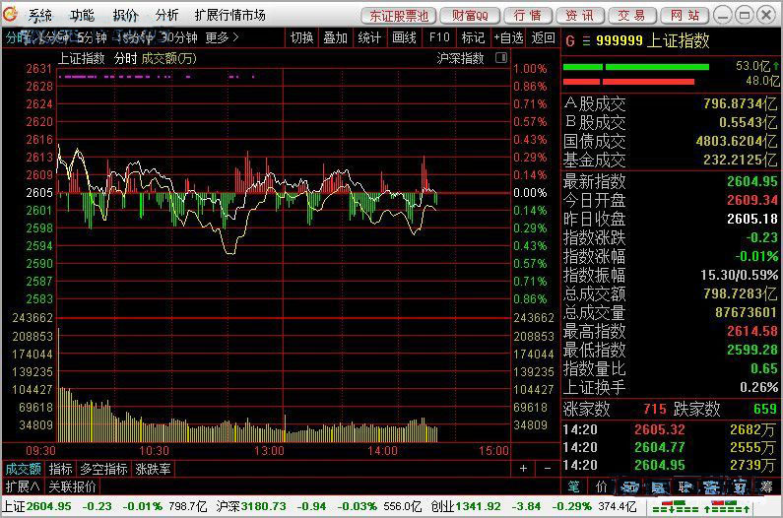Click the G marker icon beside 999999

(x=570, y=41)
